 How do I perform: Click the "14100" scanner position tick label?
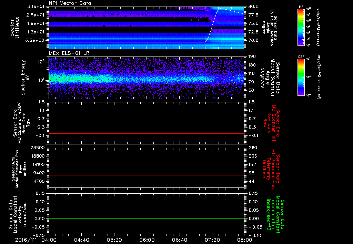pos(38,164)
